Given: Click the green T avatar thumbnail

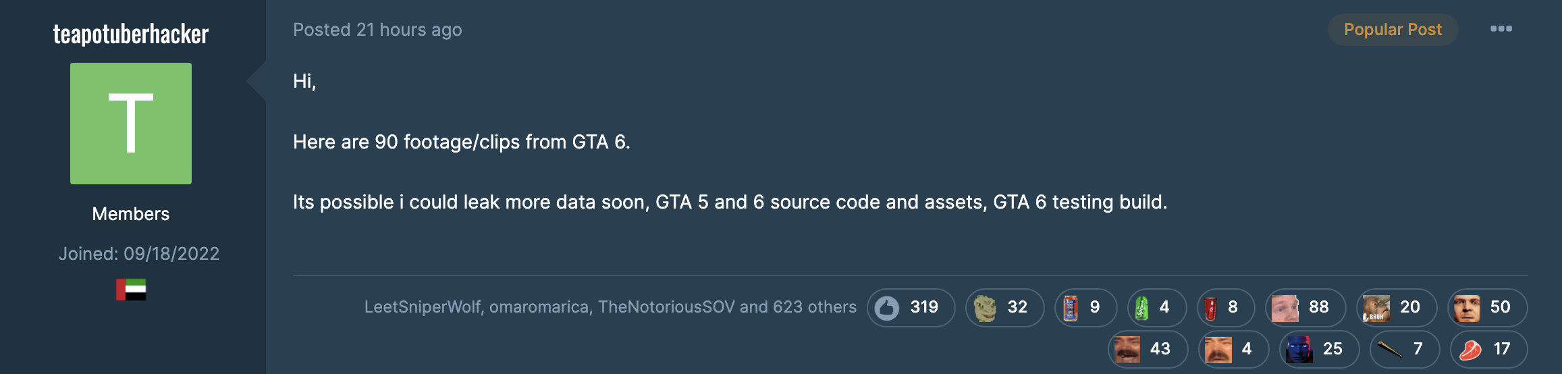Looking at the screenshot, I should 131,124.
